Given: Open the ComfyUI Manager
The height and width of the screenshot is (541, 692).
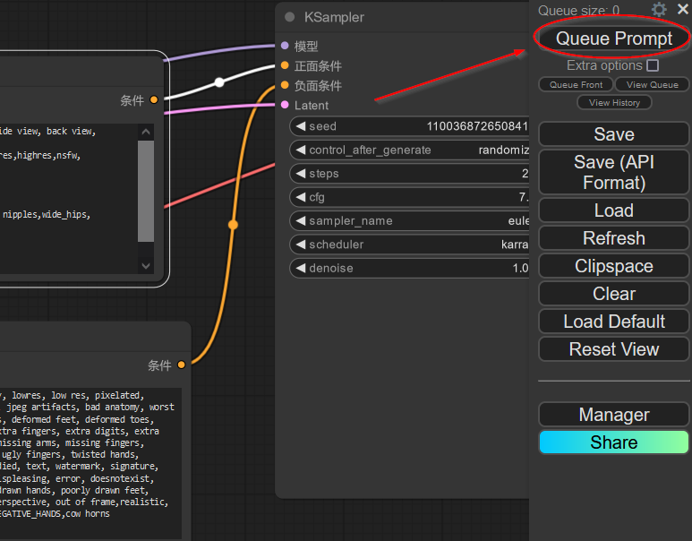Looking at the screenshot, I should pos(613,414).
